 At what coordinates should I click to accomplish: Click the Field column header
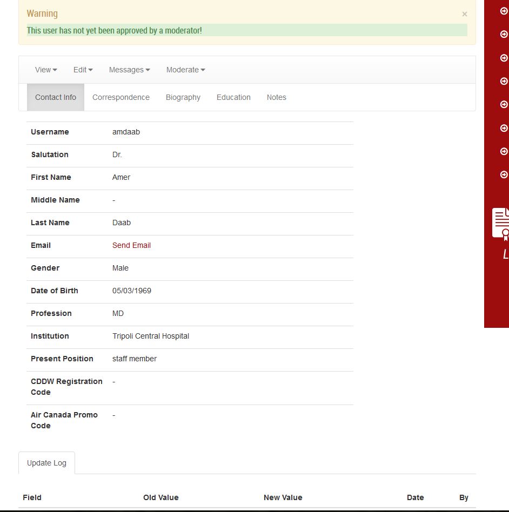point(32,497)
